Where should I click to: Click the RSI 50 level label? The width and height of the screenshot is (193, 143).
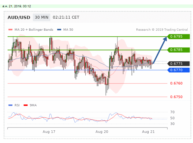[172, 118]
